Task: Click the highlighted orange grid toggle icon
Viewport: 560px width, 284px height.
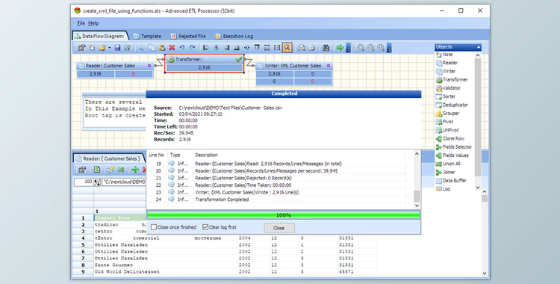Action: (x=287, y=48)
